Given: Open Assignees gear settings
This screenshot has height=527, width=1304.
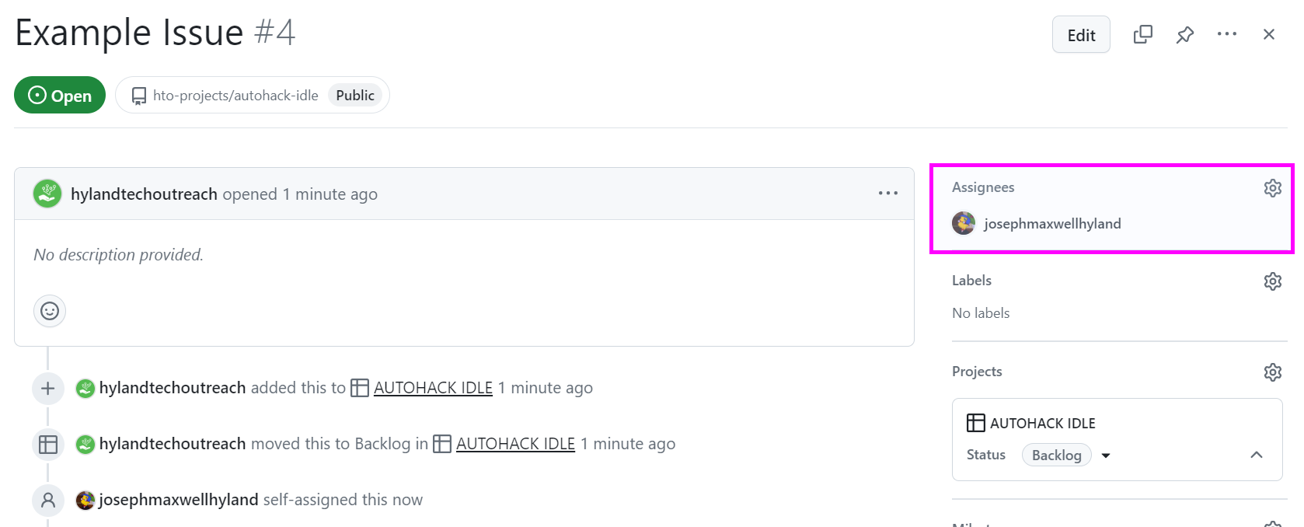Looking at the screenshot, I should (1272, 188).
